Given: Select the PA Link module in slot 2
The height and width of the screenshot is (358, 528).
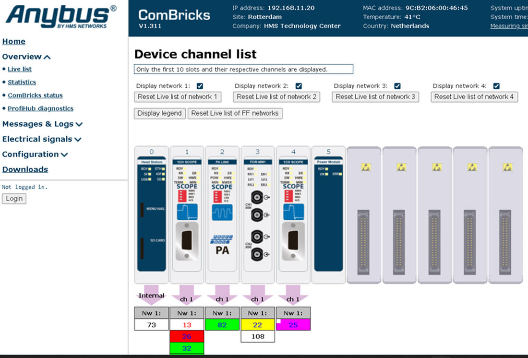Looking at the screenshot, I should pyautogui.click(x=222, y=214).
